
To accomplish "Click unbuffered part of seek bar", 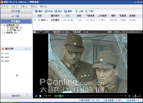I will pos(93,96).
